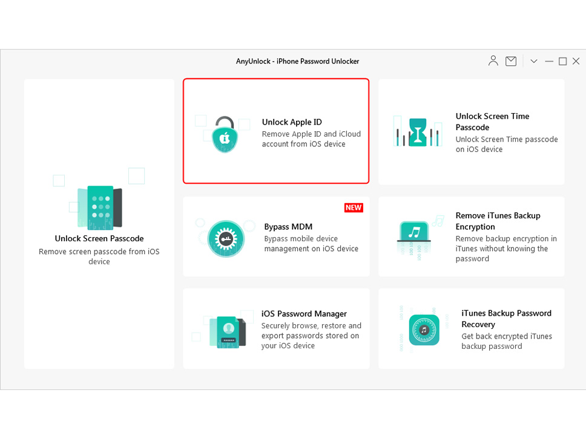Open the Bypass MDM title
Screen dimensions: 586x439
click(288, 227)
